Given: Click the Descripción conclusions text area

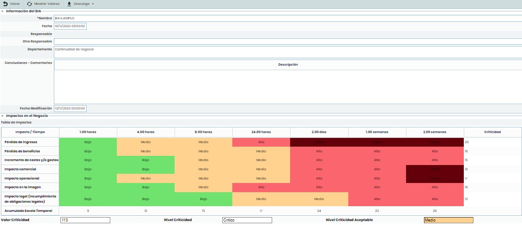Looking at the screenshot, I should 287,86.
